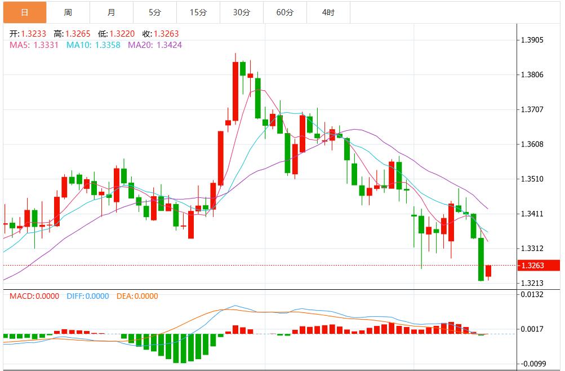This screenshot has height=371, width=565.
Task: Click the DEA: 0.0000 legend label
Action: [137, 296]
